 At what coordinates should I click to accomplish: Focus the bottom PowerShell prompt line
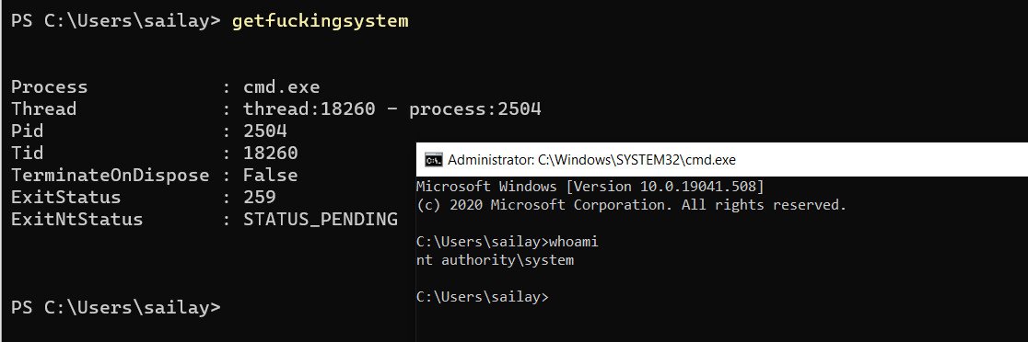(116, 307)
